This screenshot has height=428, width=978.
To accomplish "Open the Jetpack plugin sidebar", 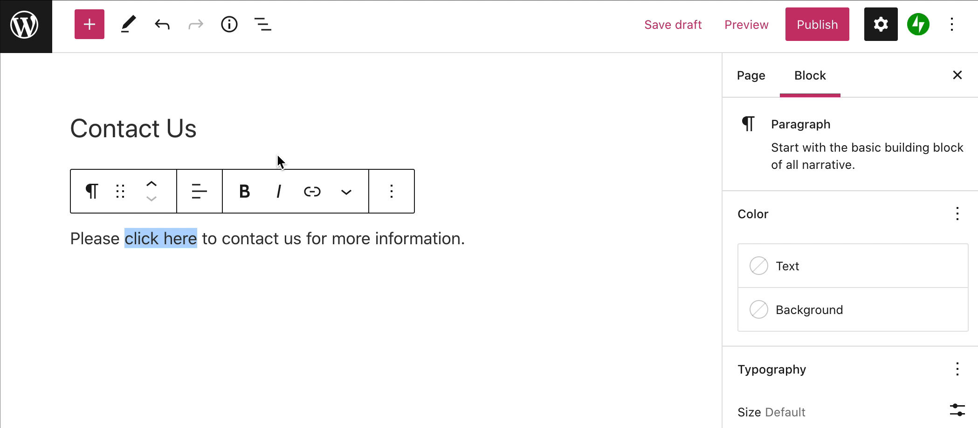I will [x=918, y=24].
